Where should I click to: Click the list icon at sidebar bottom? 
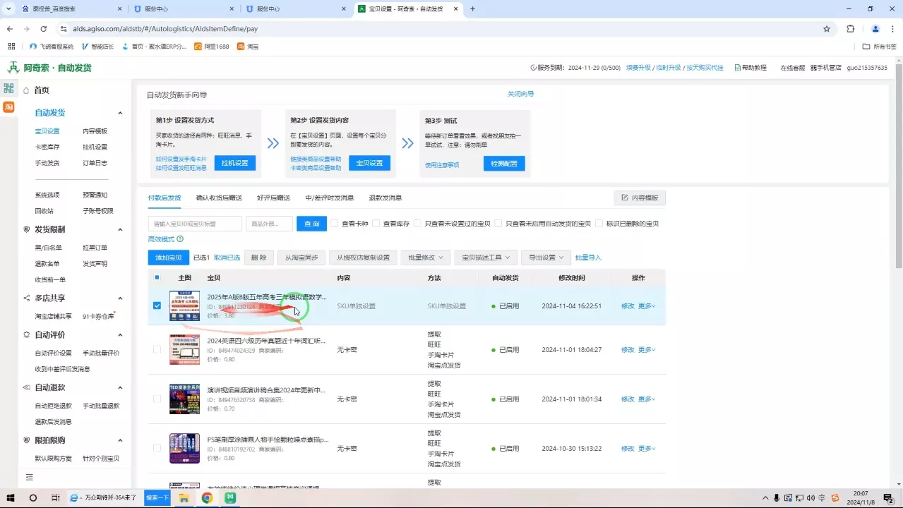tap(29, 477)
